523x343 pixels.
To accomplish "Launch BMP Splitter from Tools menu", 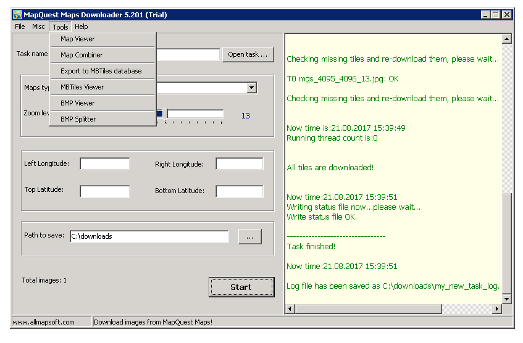I will (x=103, y=119).
